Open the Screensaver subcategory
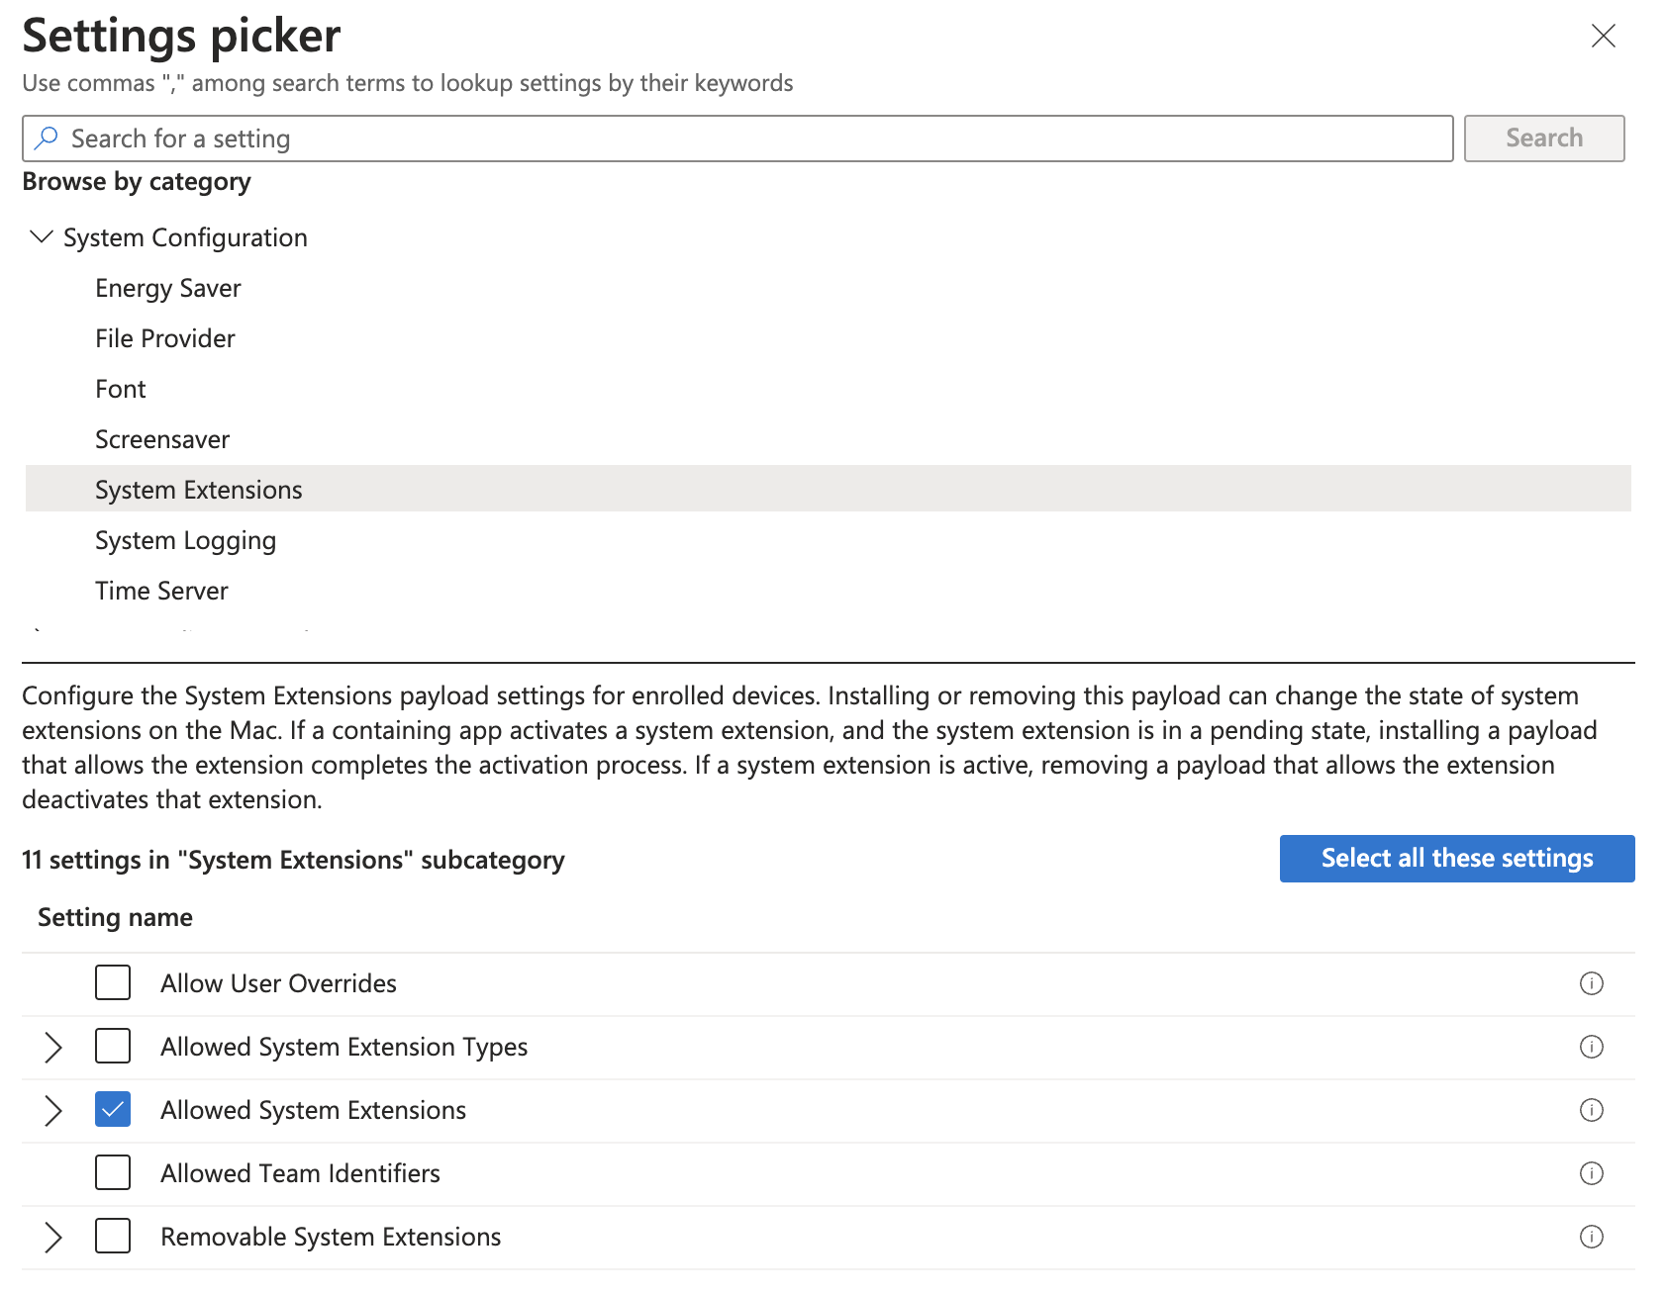Screen dimensions: 1665x1294 [162, 440]
